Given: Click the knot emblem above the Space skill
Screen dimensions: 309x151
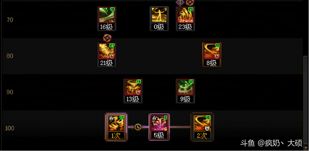Looking at the screenshot, I should (x=190, y=2).
